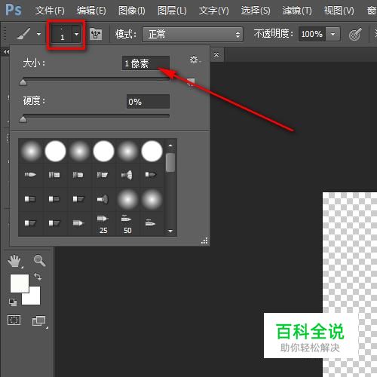Swap foreground and background colors icon

(x=38, y=277)
